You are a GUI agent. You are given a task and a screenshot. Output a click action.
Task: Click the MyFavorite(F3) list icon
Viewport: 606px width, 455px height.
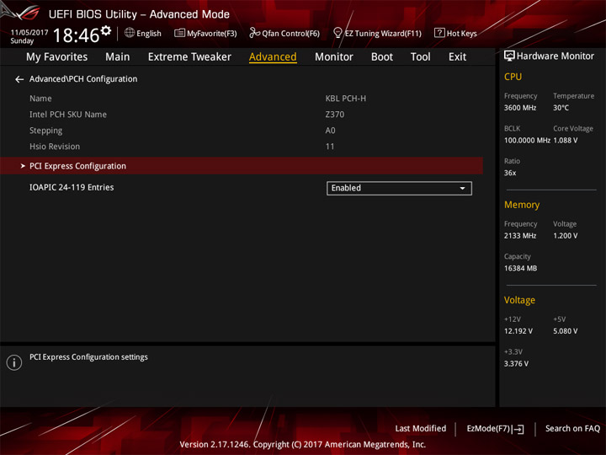click(x=179, y=33)
